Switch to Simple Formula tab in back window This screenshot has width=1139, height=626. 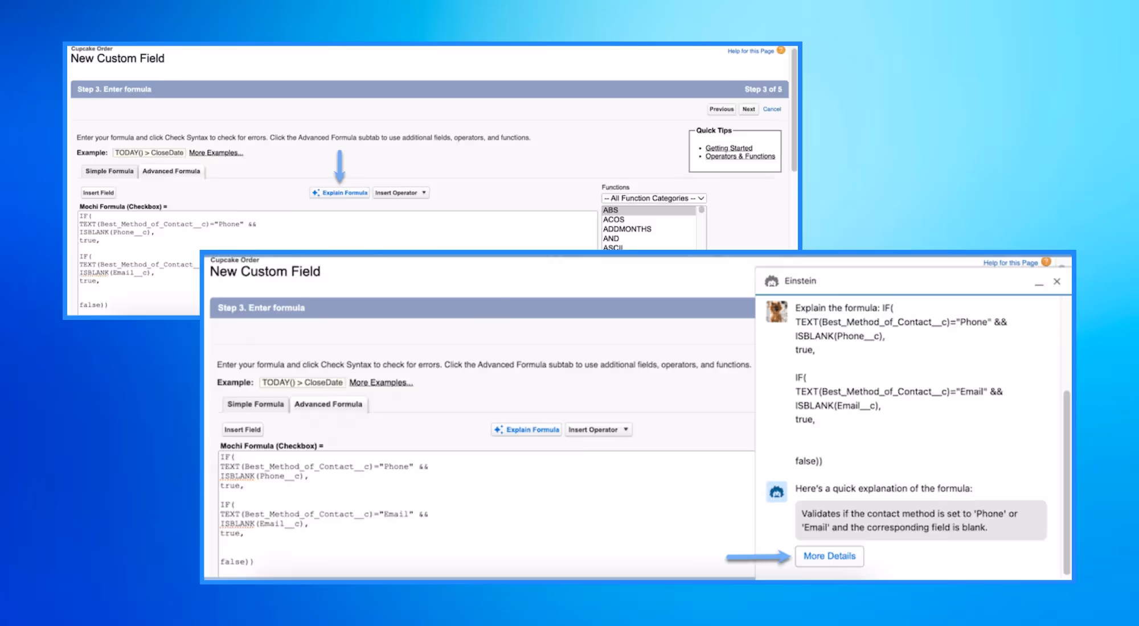(109, 171)
